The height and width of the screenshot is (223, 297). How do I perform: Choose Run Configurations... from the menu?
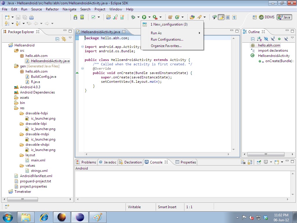point(172,39)
